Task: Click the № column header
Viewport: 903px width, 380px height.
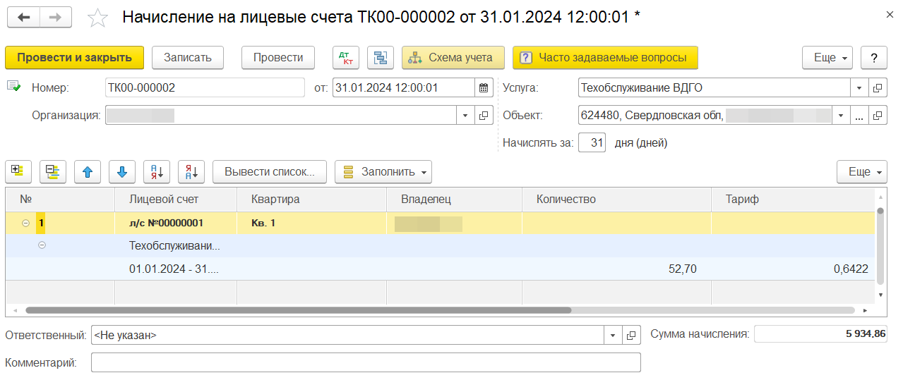Action: click(60, 200)
